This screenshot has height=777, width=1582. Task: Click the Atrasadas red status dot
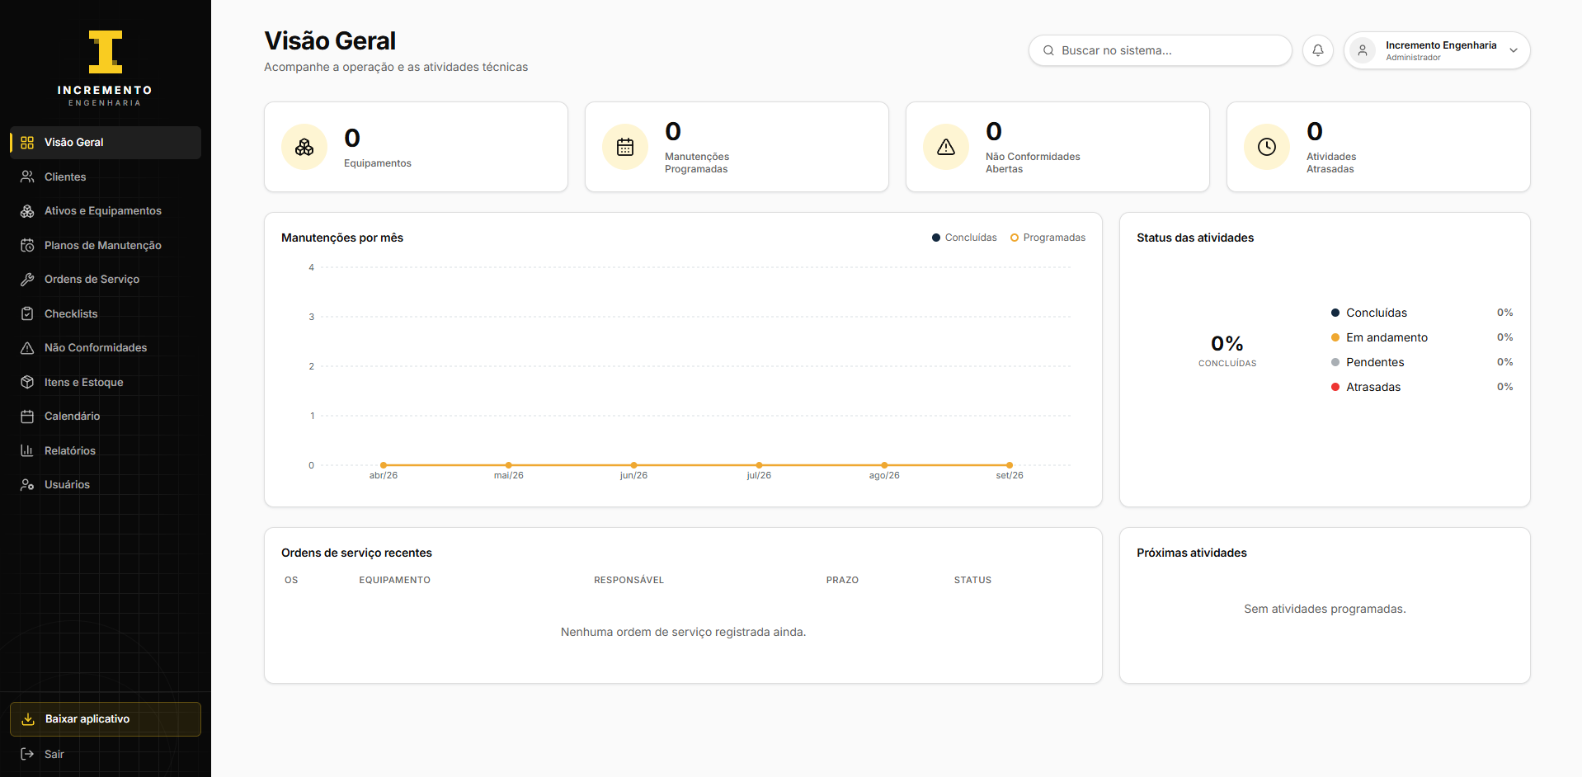coord(1335,387)
